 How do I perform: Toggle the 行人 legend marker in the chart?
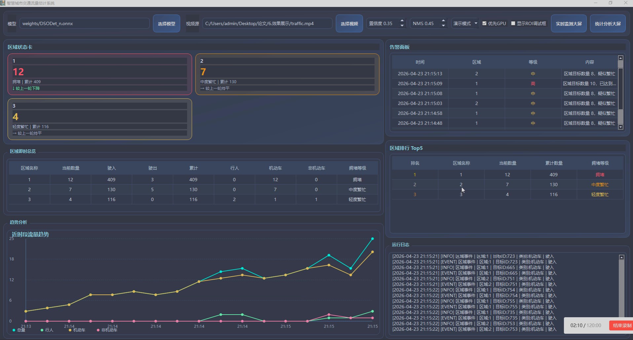(42, 330)
